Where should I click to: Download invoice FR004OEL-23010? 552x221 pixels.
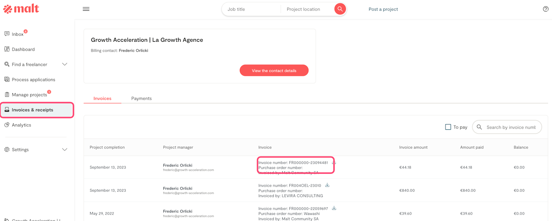coord(327,185)
